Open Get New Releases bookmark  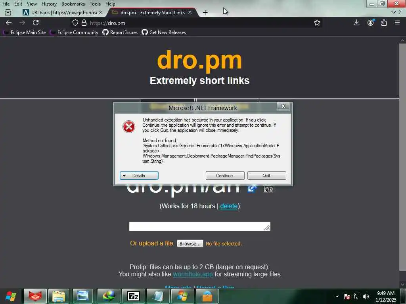pos(164,32)
